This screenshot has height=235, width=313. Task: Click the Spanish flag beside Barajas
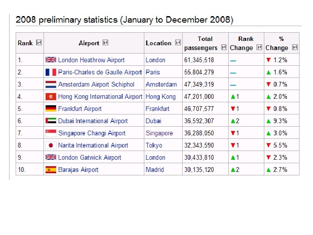[50, 170]
